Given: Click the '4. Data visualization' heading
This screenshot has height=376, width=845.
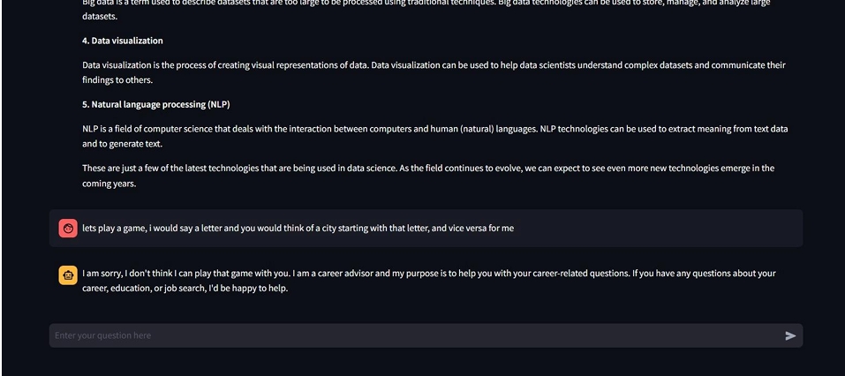Looking at the screenshot, I should pyautogui.click(x=123, y=41).
